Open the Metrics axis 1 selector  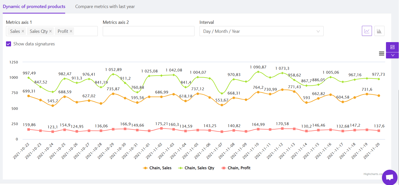pos(85,31)
